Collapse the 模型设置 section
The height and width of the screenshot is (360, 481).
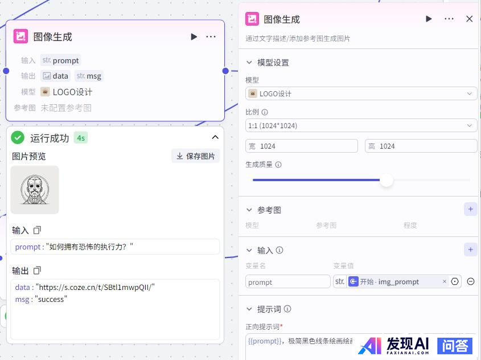click(x=249, y=63)
